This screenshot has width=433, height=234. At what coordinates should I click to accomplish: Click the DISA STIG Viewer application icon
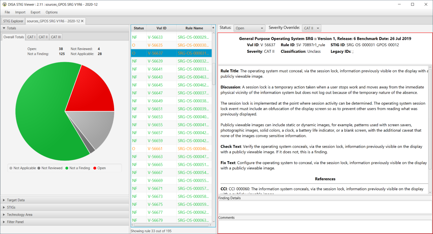pyautogui.click(x=4, y=4)
